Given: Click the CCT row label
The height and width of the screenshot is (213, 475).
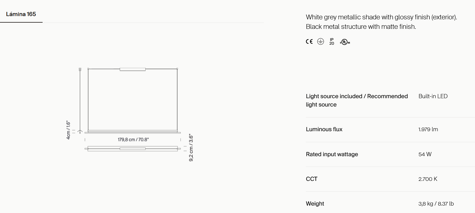Looking at the screenshot, I should point(312,179).
